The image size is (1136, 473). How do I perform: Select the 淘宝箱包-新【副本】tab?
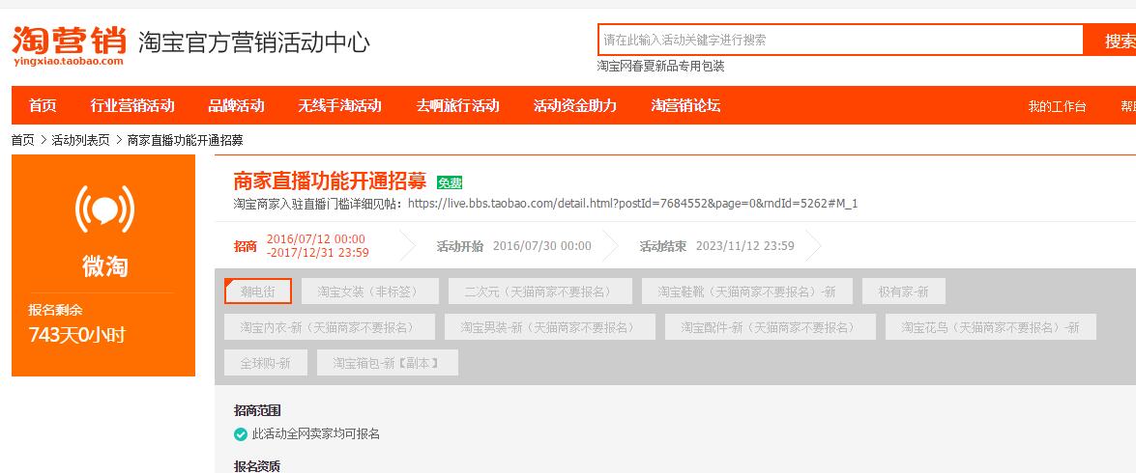tap(388, 362)
